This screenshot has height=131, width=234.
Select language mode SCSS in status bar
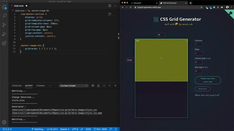point(88,129)
